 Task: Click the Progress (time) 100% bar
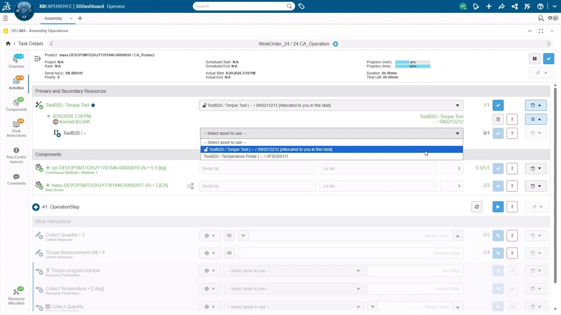coord(413,66)
